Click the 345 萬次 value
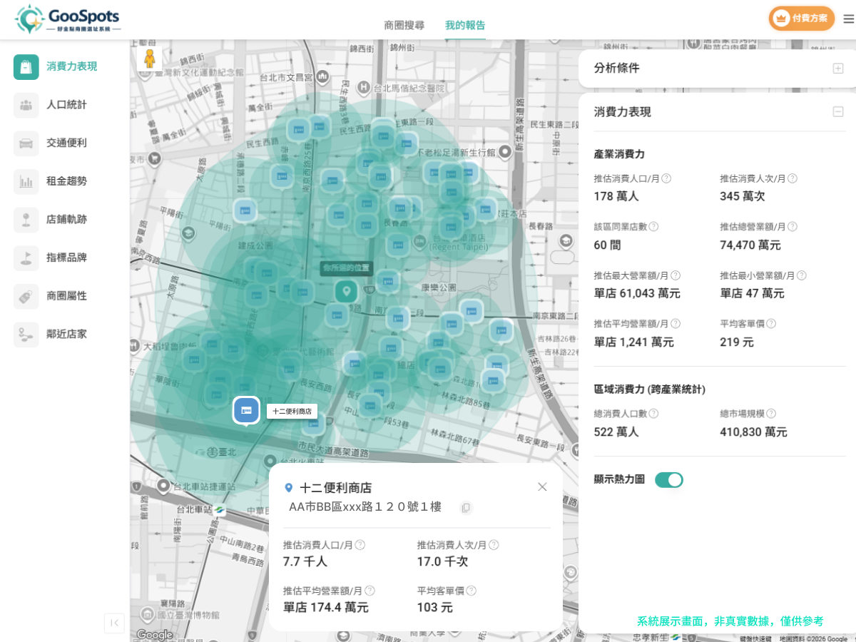856x642 pixels. (743, 196)
